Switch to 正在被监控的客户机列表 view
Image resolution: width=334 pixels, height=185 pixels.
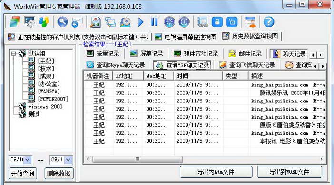tap(78, 37)
